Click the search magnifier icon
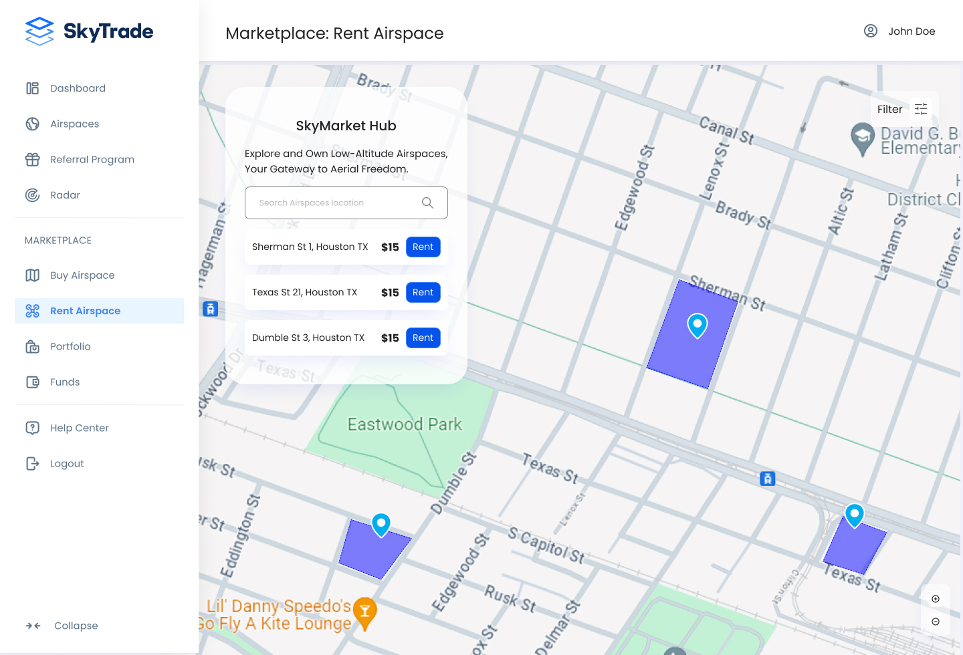The height and width of the screenshot is (655, 963). pyautogui.click(x=427, y=203)
